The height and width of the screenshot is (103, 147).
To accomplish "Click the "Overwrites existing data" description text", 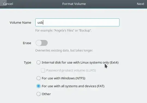I will pos(64,50).
